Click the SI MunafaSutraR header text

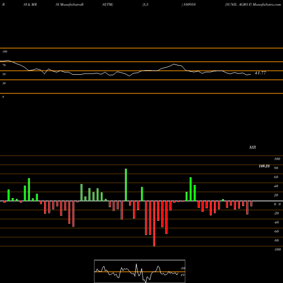[x=70, y=5]
